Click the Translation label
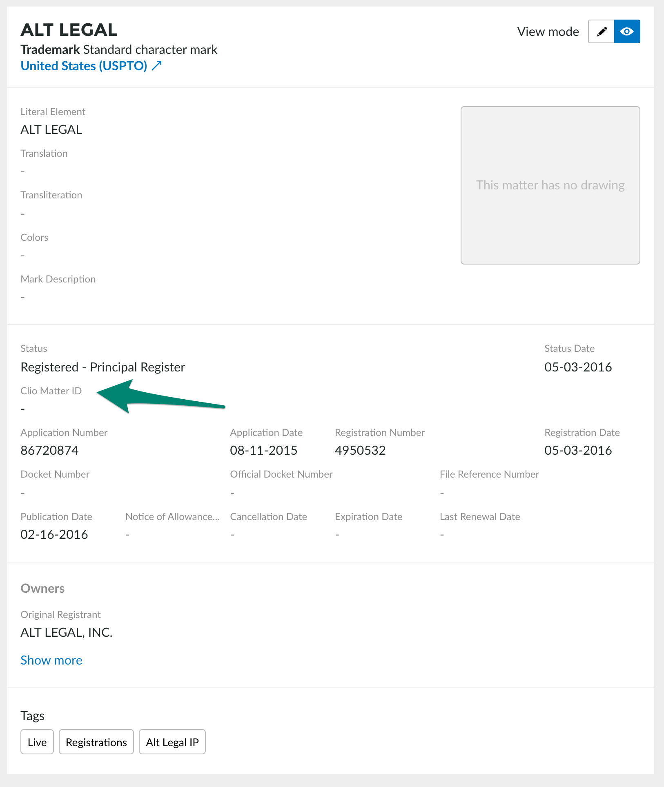664x787 pixels. [x=44, y=153]
